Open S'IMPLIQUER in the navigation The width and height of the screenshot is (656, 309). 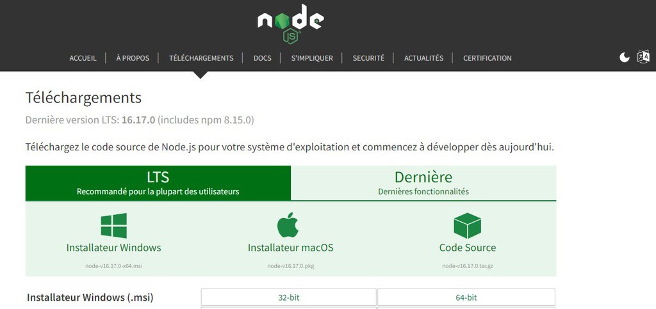[312, 58]
